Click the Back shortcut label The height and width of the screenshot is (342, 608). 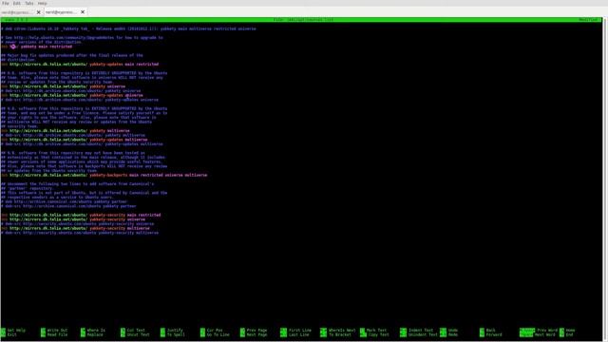(490, 330)
